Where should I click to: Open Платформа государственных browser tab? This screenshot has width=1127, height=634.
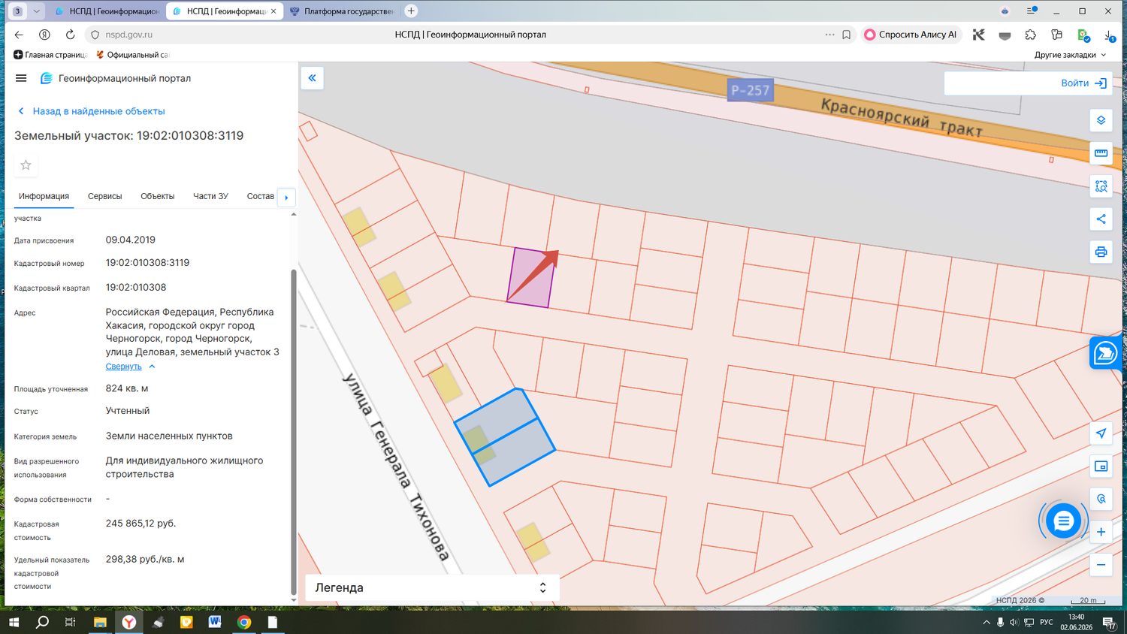point(341,11)
